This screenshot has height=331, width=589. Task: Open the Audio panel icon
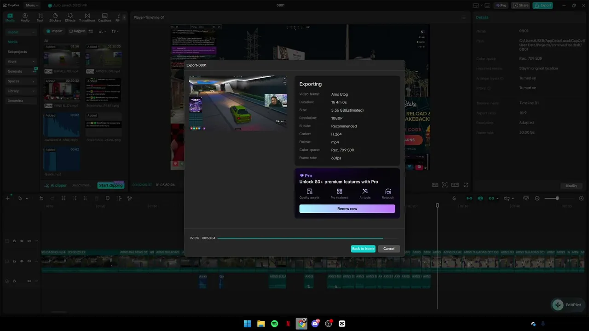coord(25,17)
